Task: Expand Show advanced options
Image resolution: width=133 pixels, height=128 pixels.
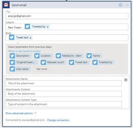Action: (x=21, y=113)
